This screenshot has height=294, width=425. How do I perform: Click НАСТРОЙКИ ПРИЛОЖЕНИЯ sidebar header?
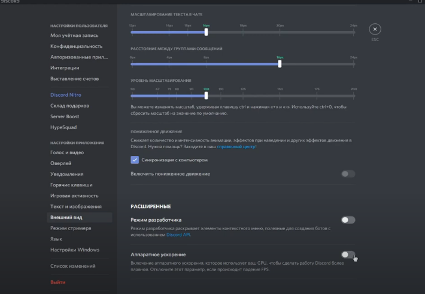pyautogui.click(x=77, y=143)
